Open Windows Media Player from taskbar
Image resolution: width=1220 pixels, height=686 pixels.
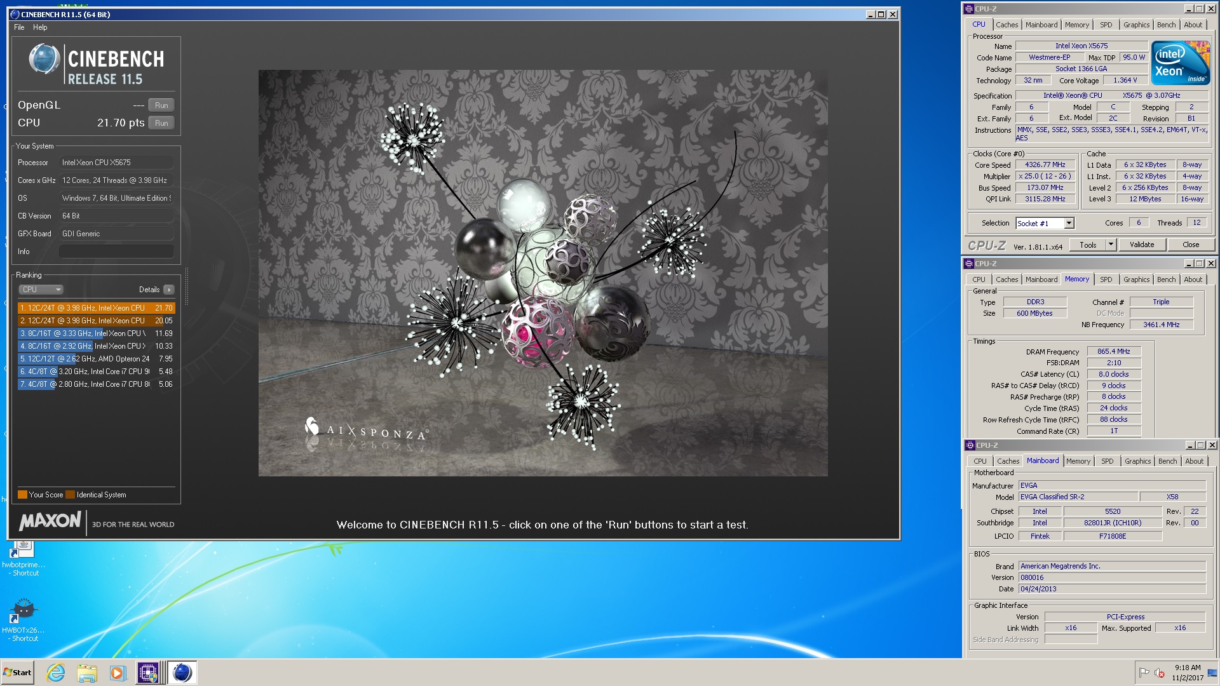click(x=118, y=673)
